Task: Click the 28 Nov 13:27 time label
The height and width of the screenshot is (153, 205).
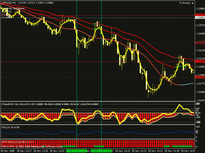Action: [24, 151]
